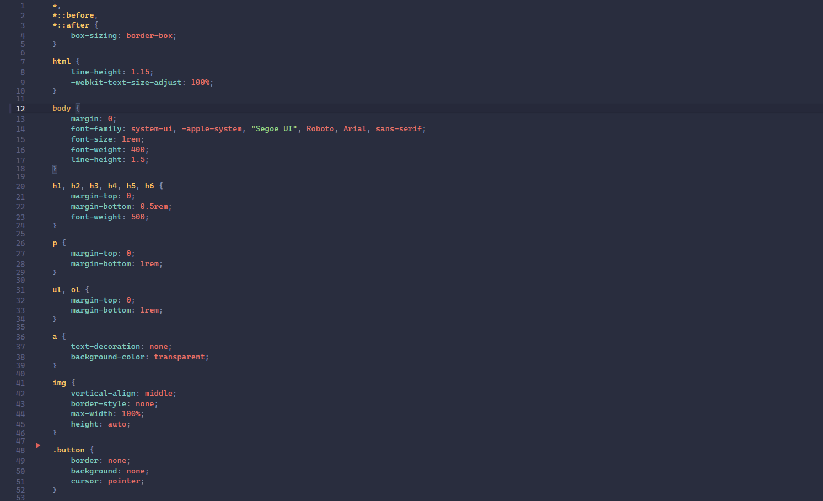The width and height of the screenshot is (823, 501).
Task: Click the pointer value
Action: tap(124, 481)
